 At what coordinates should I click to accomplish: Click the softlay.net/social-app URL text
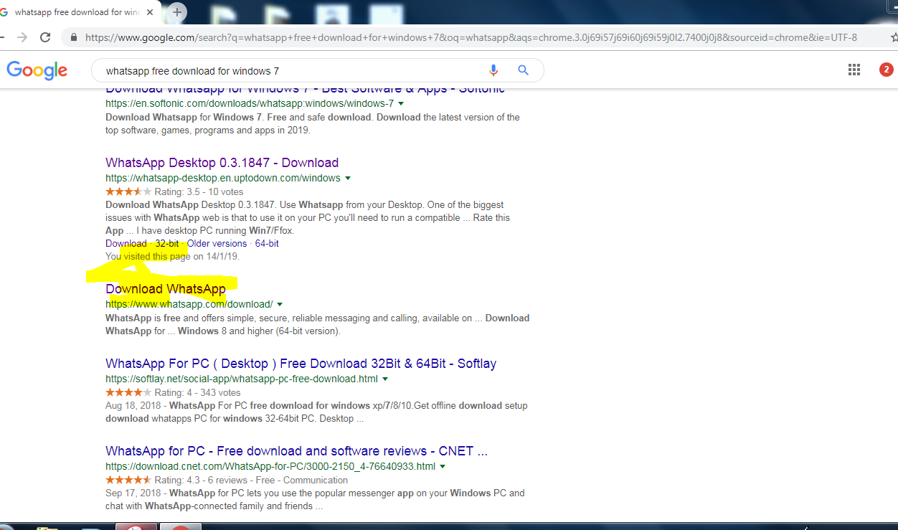(x=242, y=379)
